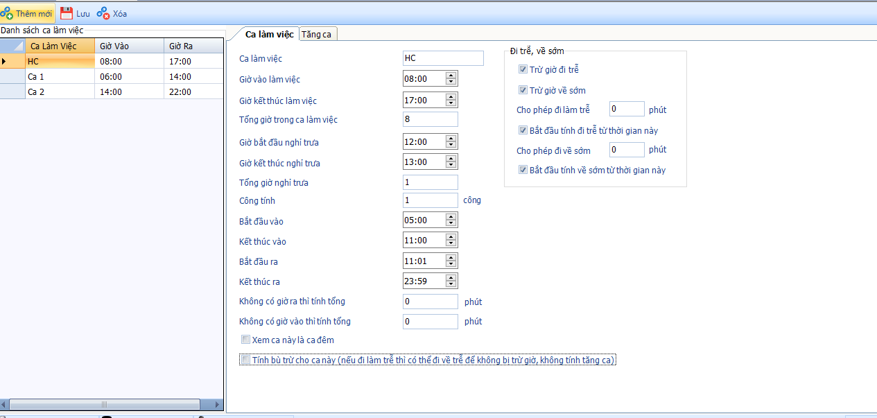Decrease the Giờ kết thúc làm việc time
The image size is (877, 418).
pos(451,103)
